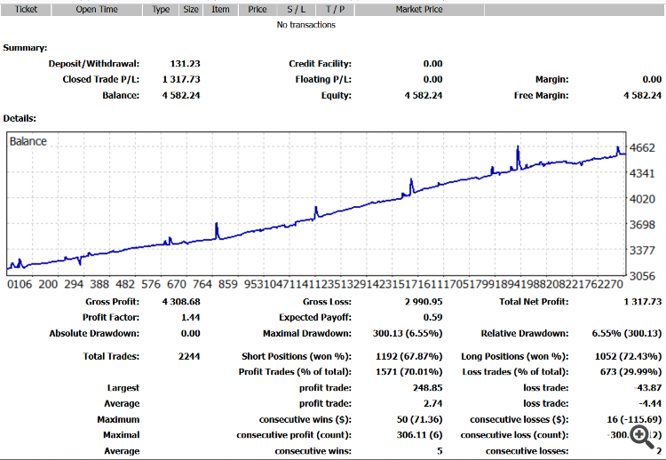The width and height of the screenshot is (666, 460).
Task: Select the Market Price column header
Action: coord(419,10)
